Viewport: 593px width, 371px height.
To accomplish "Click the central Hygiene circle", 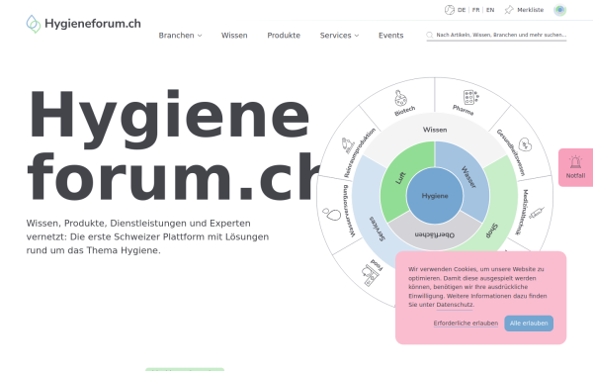I will click(x=435, y=196).
